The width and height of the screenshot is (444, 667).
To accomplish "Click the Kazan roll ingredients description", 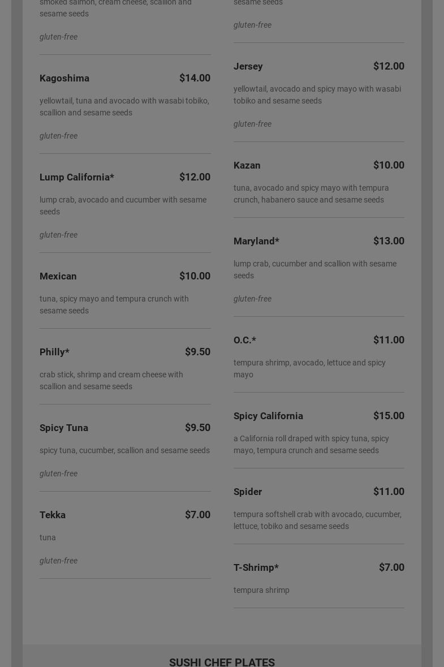I will [x=311, y=193].
